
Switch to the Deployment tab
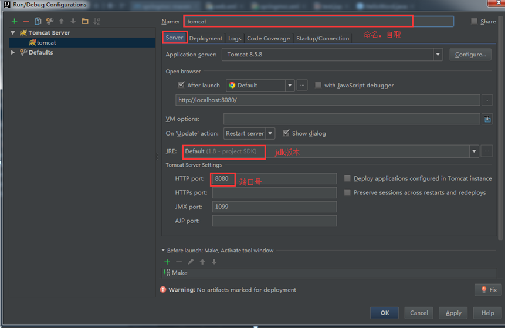[x=205, y=38]
